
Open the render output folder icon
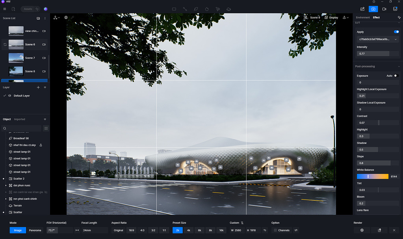(379, 230)
